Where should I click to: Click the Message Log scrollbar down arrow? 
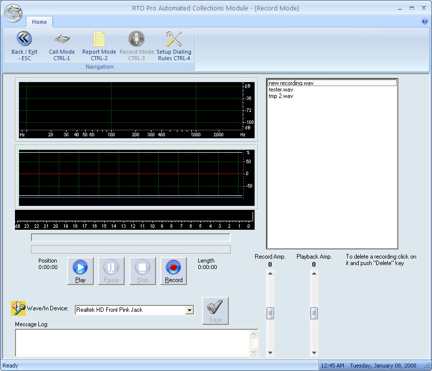(x=253, y=352)
